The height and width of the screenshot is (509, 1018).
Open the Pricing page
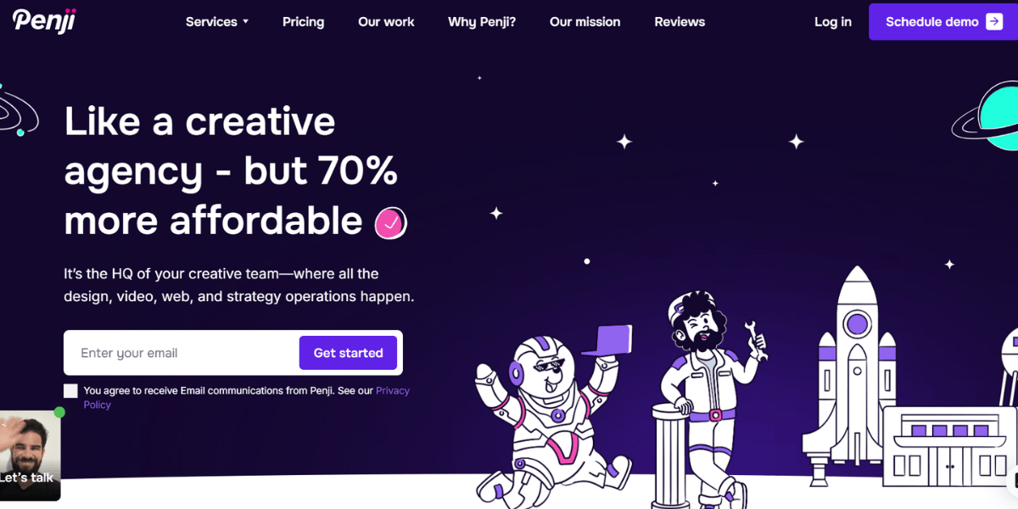pyautogui.click(x=303, y=22)
